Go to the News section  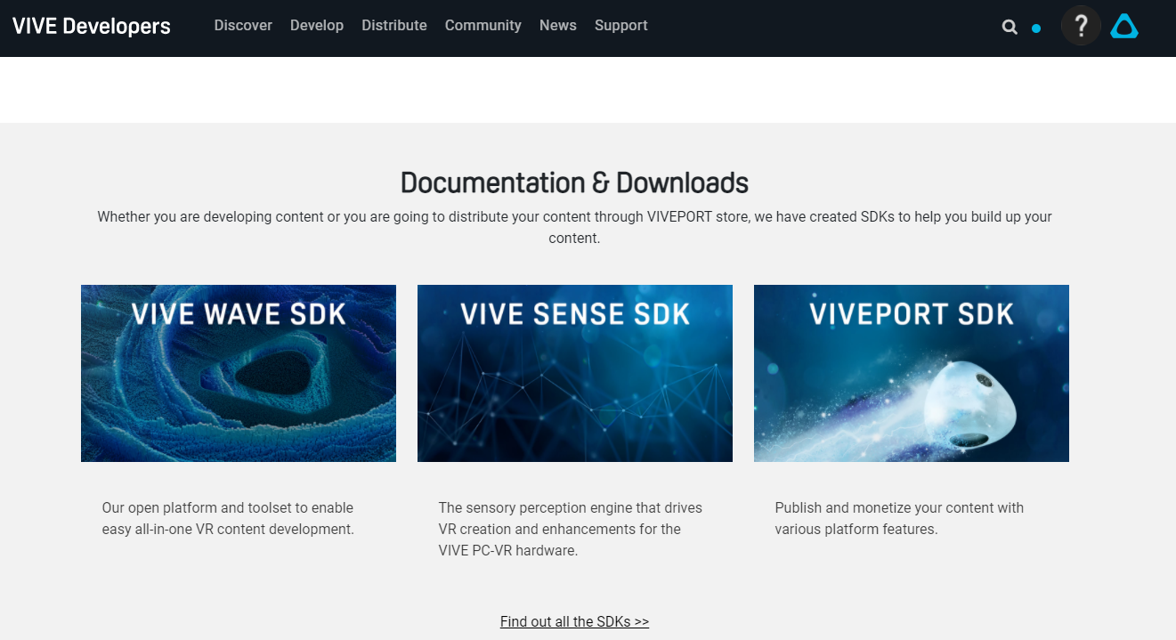click(x=558, y=26)
